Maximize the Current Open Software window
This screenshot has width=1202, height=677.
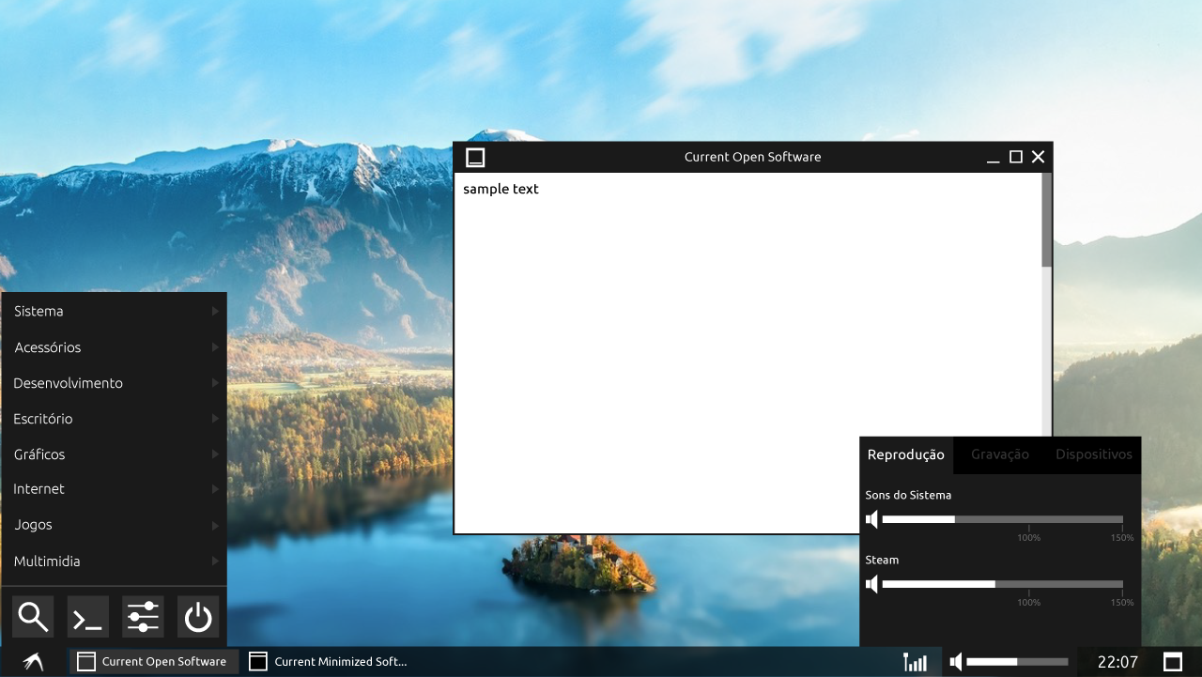1015,157
